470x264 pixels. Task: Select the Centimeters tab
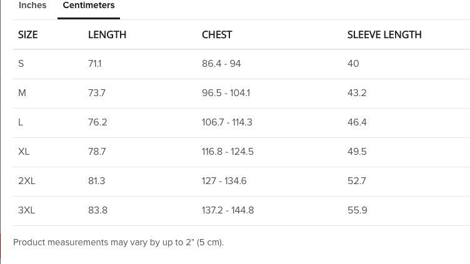(x=89, y=6)
